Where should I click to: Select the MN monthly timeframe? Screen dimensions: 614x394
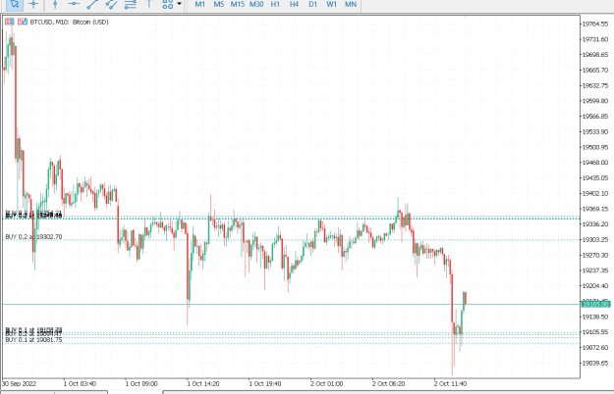(351, 4)
